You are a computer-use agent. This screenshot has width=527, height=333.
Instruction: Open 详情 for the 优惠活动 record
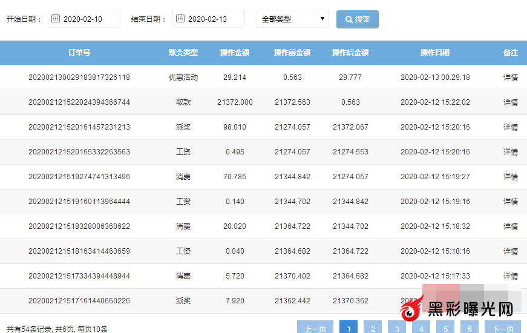click(510, 77)
